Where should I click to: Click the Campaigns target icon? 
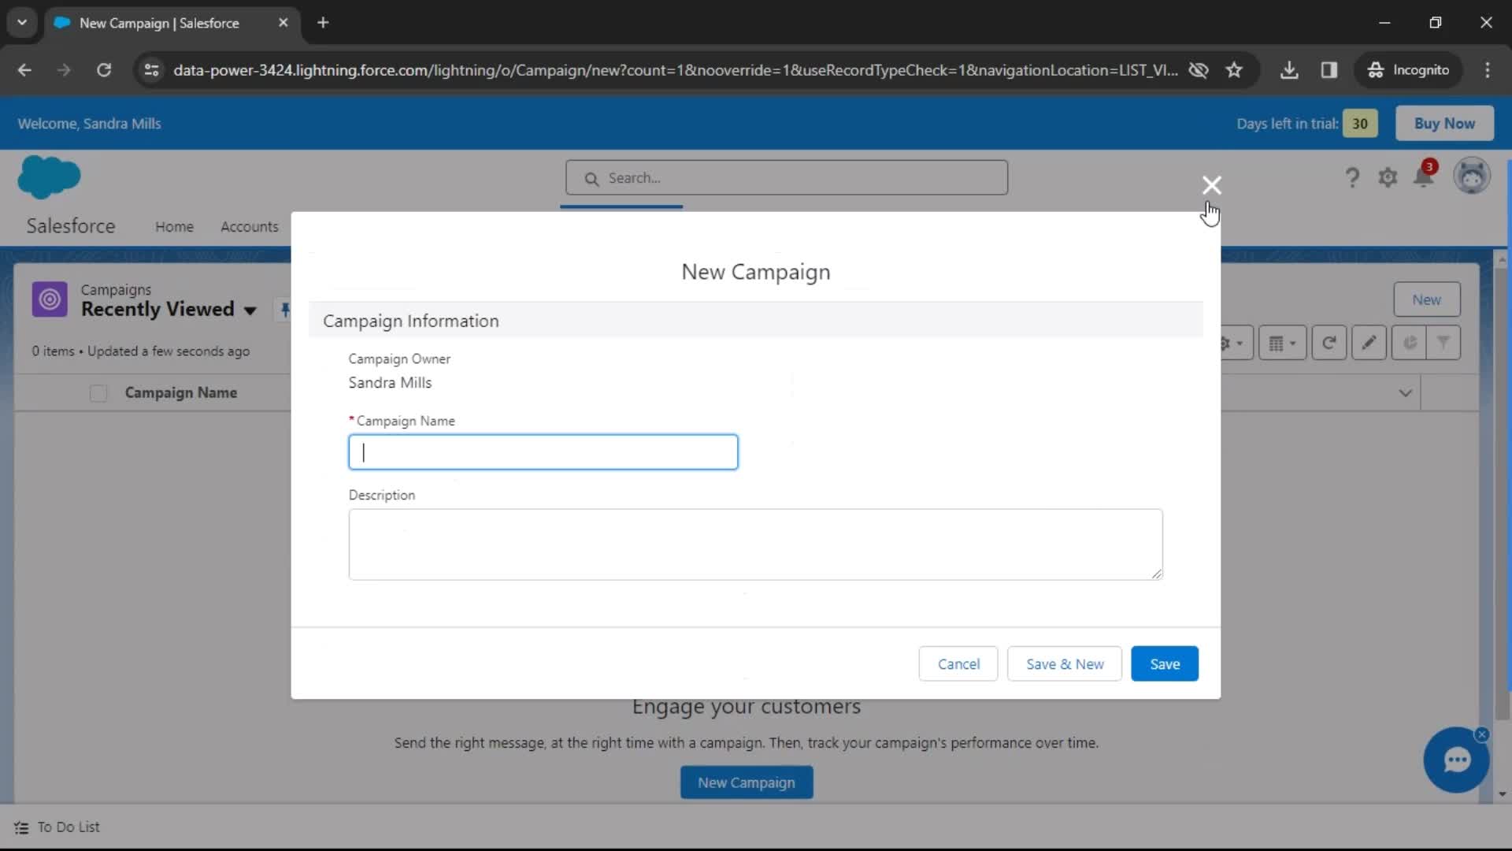point(50,299)
